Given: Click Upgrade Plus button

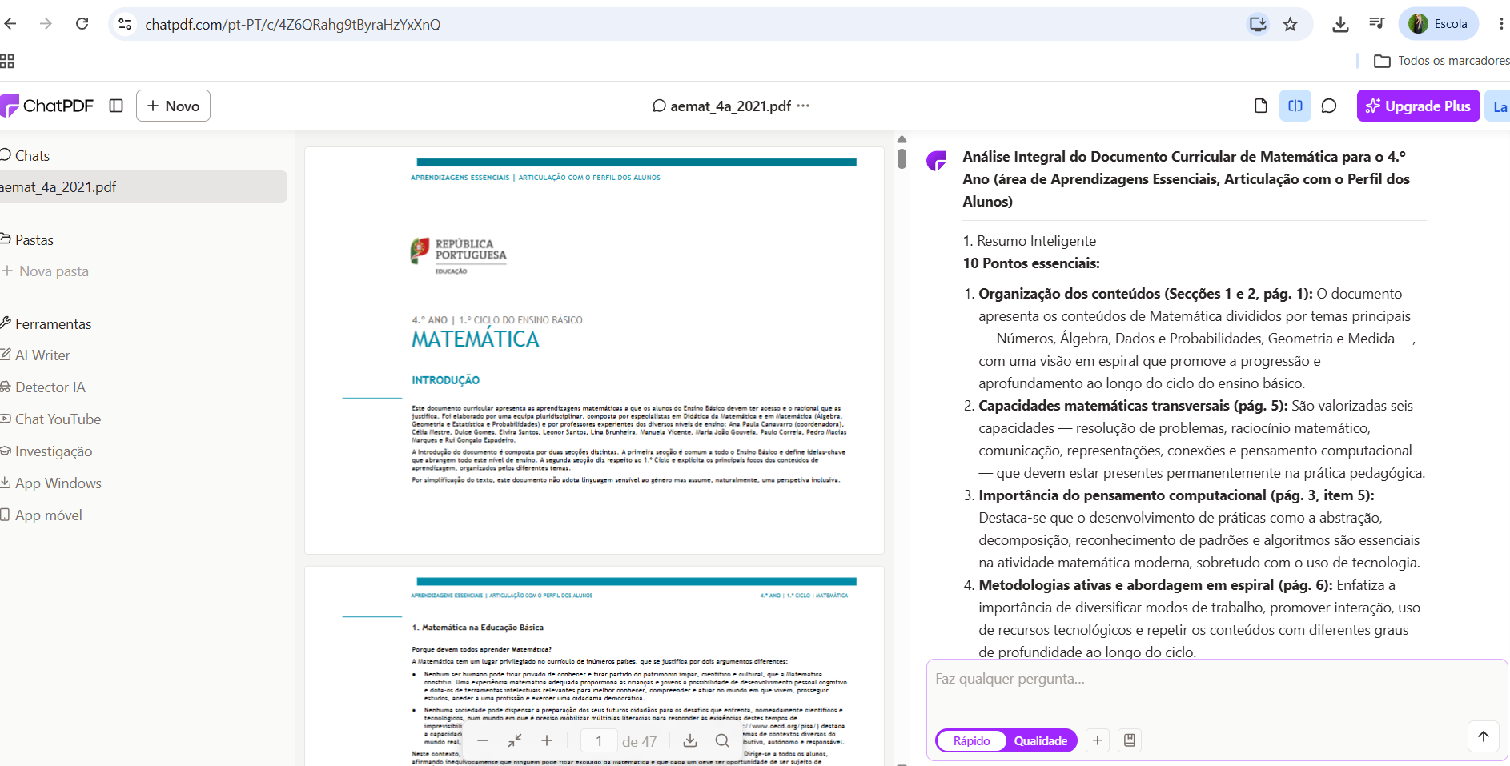Looking at the screenshot, I should point(1418,106).
